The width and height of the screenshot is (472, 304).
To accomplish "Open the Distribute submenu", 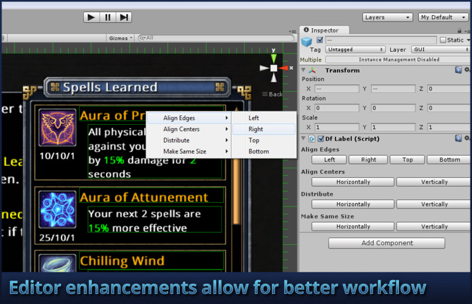I will coord(189,141).
